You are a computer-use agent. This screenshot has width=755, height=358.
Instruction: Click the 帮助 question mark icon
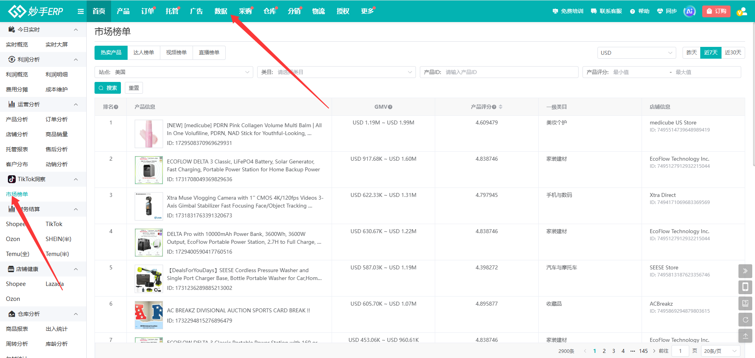click(x=633, y=11)
